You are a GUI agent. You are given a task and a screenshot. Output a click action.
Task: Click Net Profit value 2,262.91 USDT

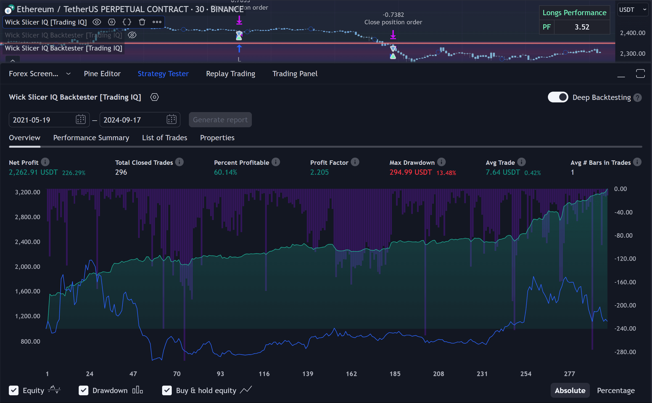click(33, 172)
